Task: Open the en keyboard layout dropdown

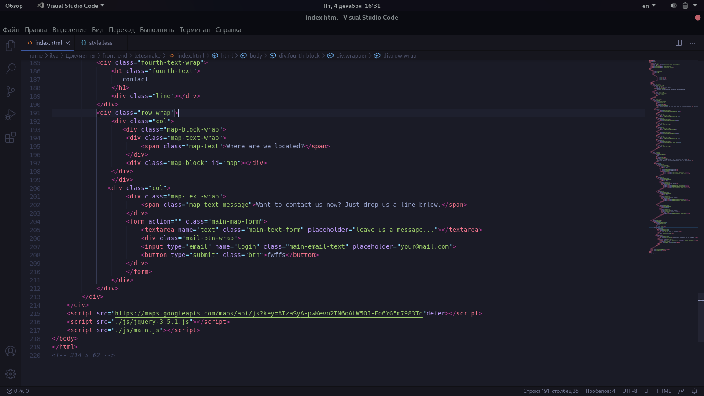Action: pyautogui.click(x=649, y=6)
